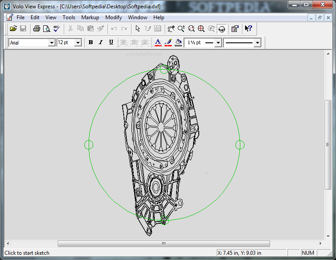The image size is (336, 260).
Task: Click the Copy icon
Action: point(80,28)
